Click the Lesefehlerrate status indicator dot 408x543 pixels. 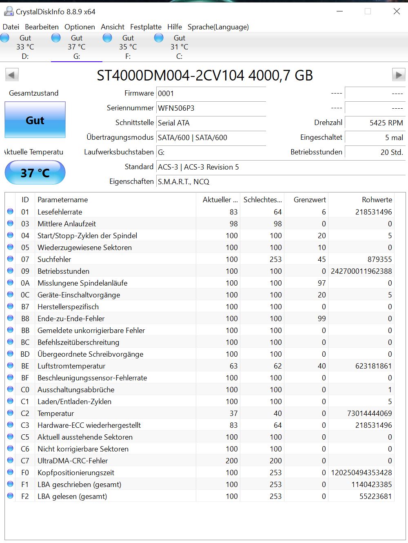tap(10, 212)
